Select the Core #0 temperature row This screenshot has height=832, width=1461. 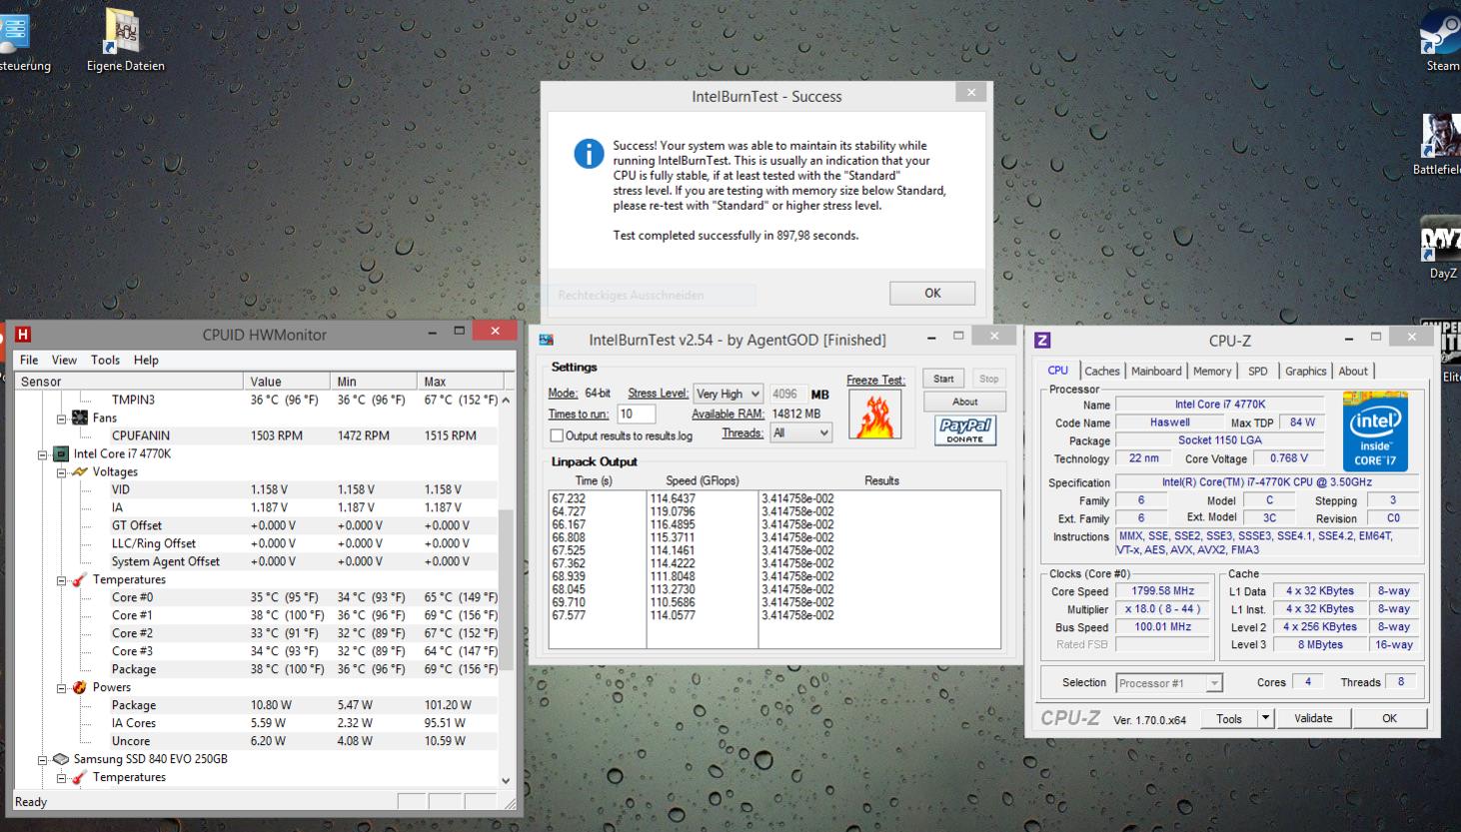tap(257, 597)
